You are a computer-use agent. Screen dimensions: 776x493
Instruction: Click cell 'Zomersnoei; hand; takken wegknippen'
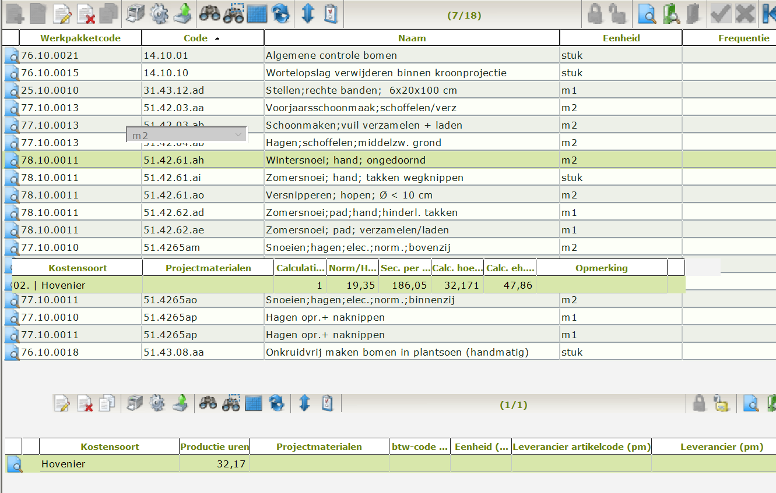point(412,178)
